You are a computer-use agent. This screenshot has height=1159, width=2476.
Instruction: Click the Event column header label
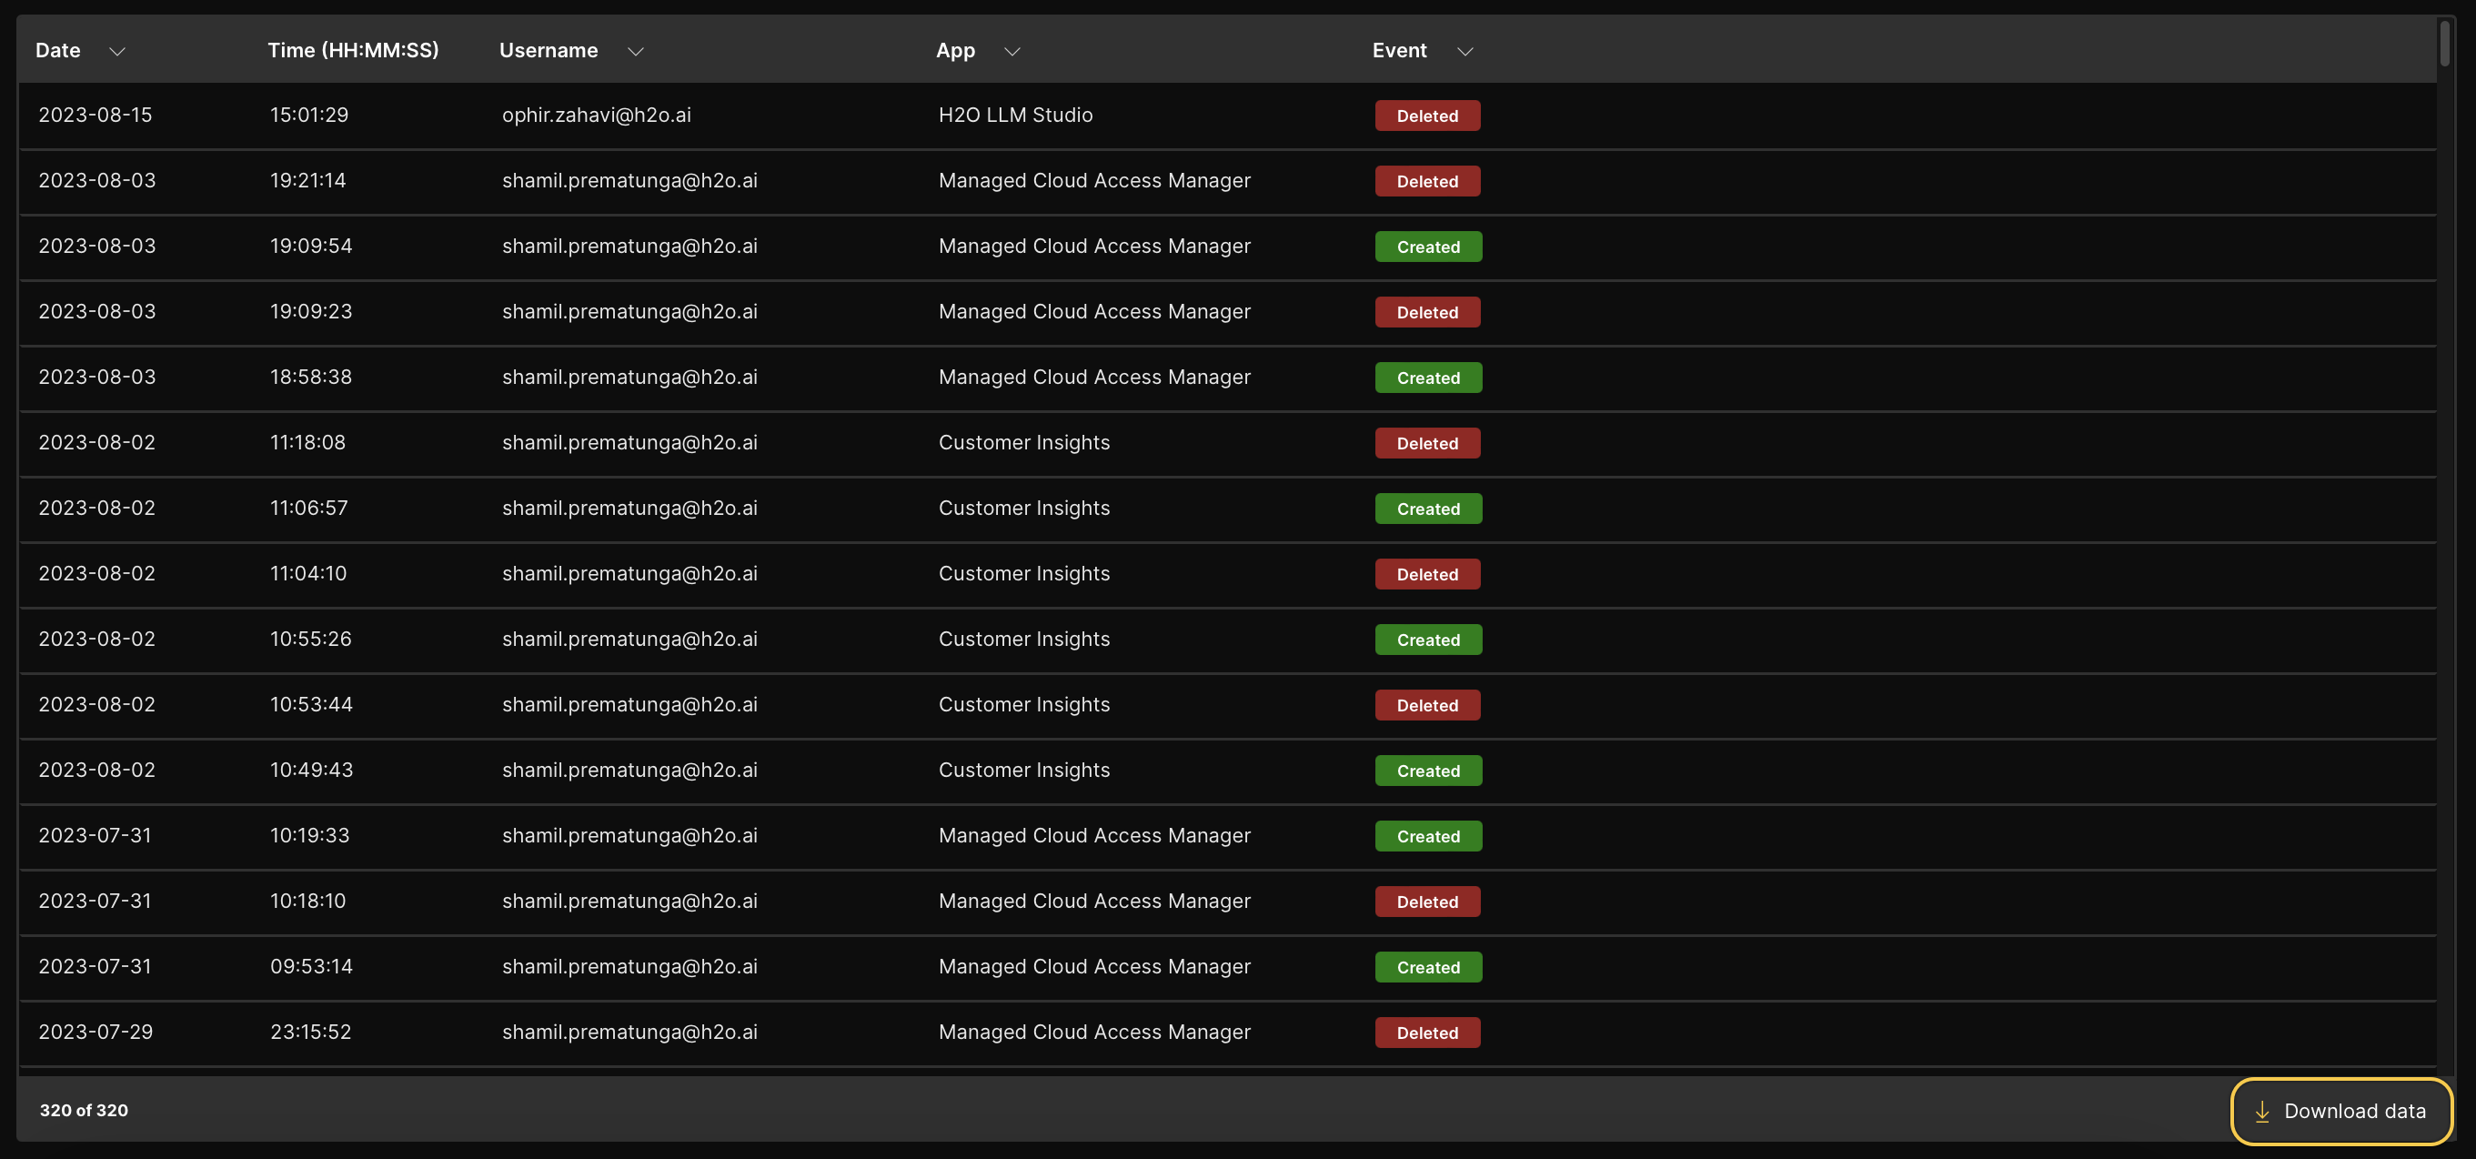(1398, 51)
